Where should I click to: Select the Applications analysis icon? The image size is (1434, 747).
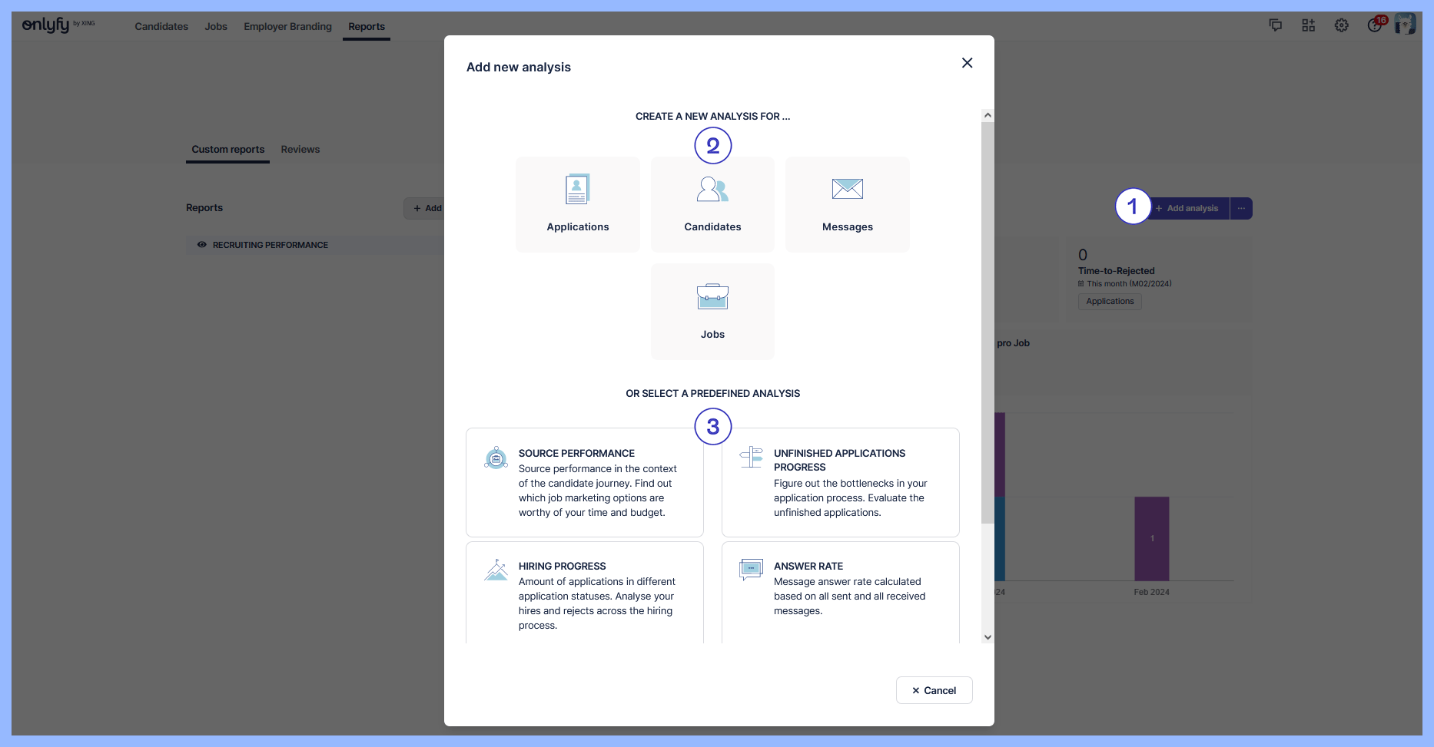pyautogui.click(x=577, y=190)
